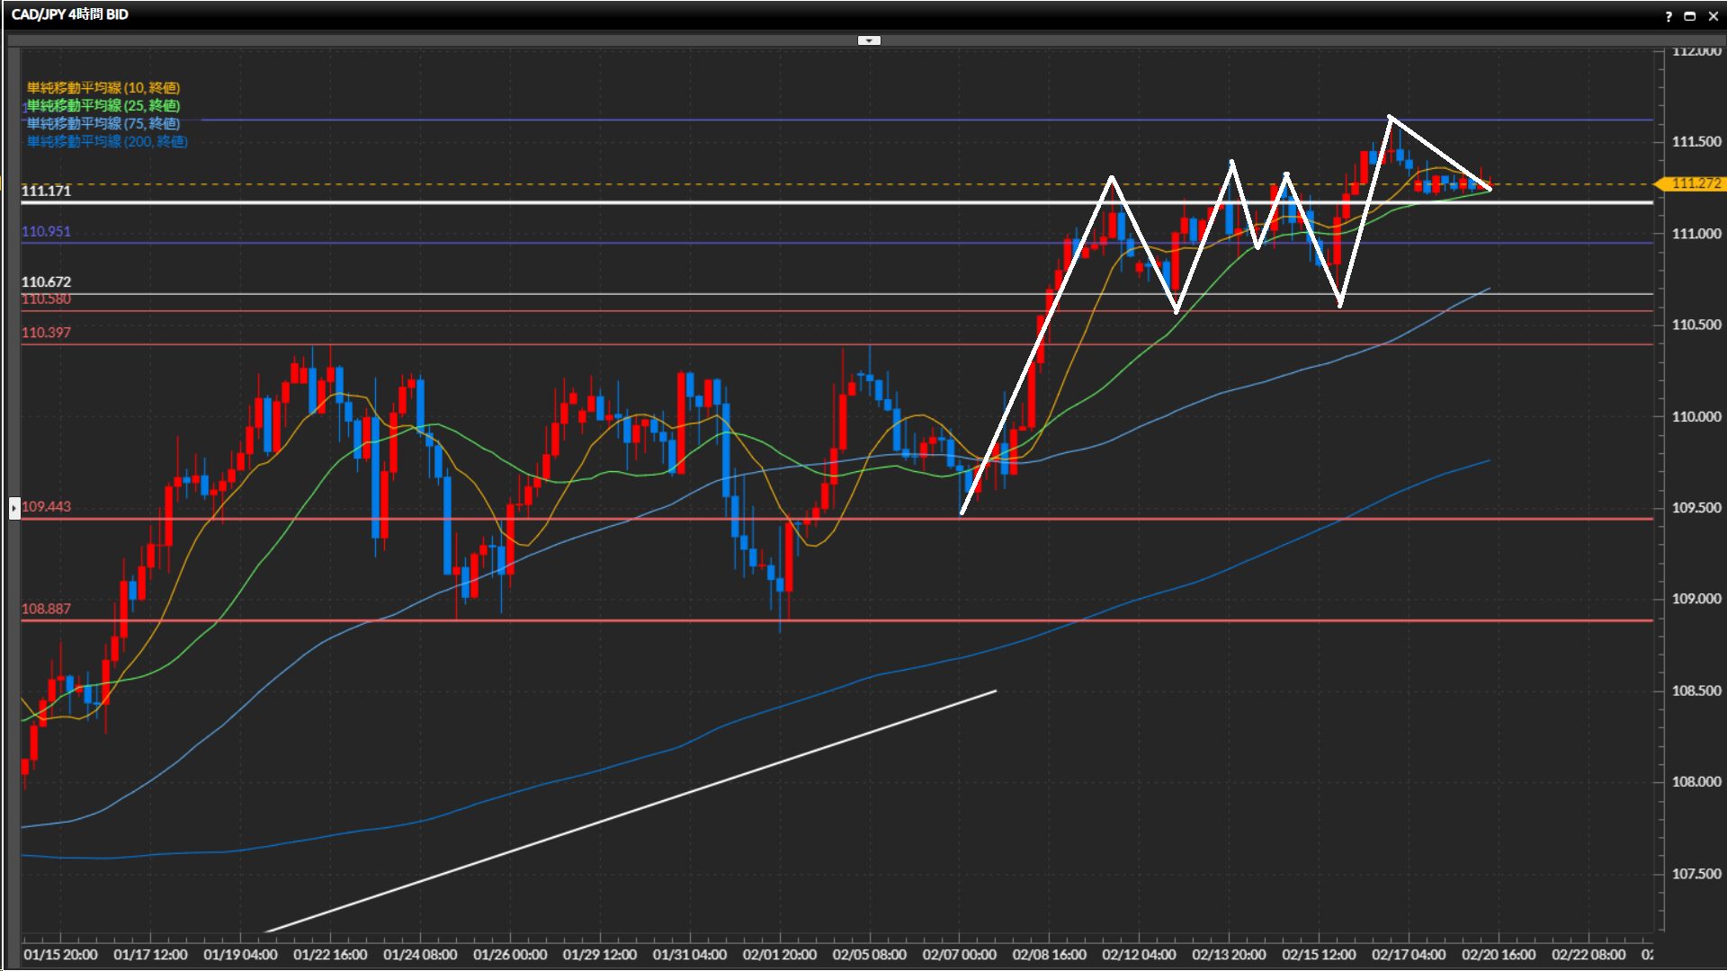Select the purple horizontal line labeled 110.951
Image resolution: width=1727 pixels, height=971 pixels.
click(540, 243)
